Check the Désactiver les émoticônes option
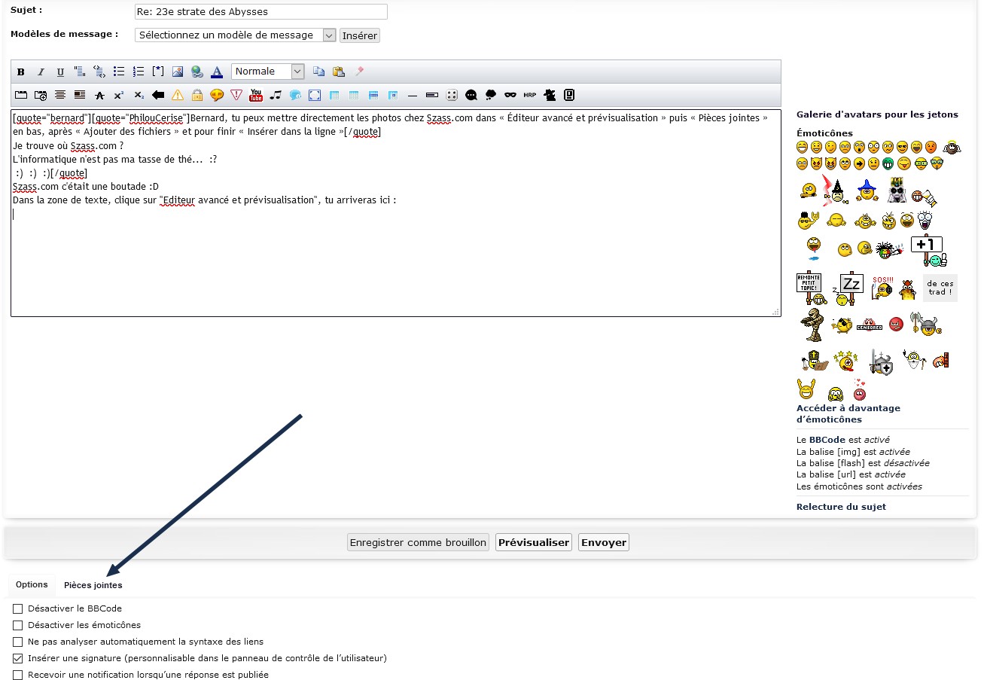The width and height of the screenshot is (987, 680). point(18,625)
